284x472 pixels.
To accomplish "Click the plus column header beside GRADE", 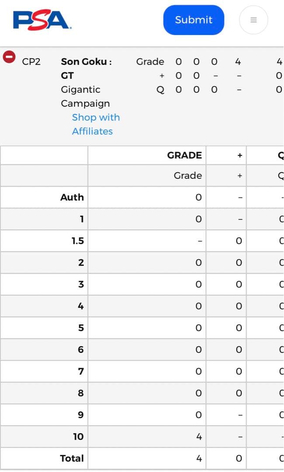I will point(239,155).
